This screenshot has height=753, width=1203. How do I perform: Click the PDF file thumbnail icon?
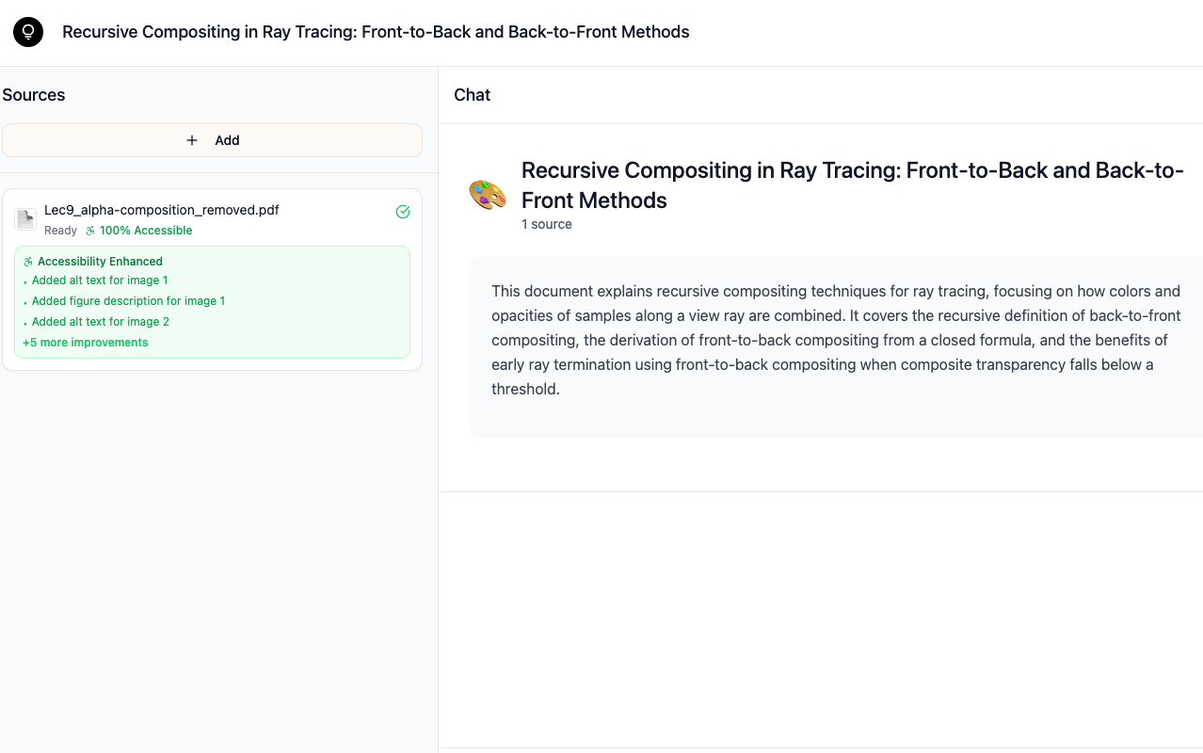(25, 219)
